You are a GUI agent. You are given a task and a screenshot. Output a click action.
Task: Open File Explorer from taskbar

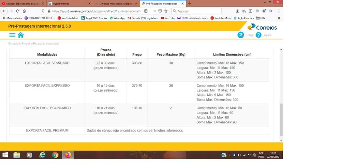coord(17,155)
